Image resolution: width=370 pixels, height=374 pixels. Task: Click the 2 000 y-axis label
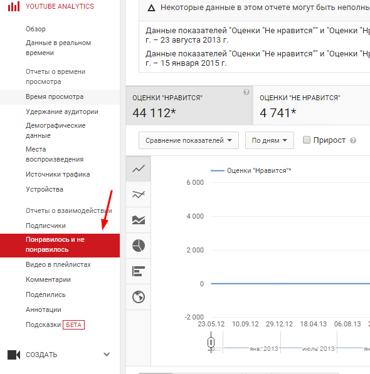(x=195, y=250)
